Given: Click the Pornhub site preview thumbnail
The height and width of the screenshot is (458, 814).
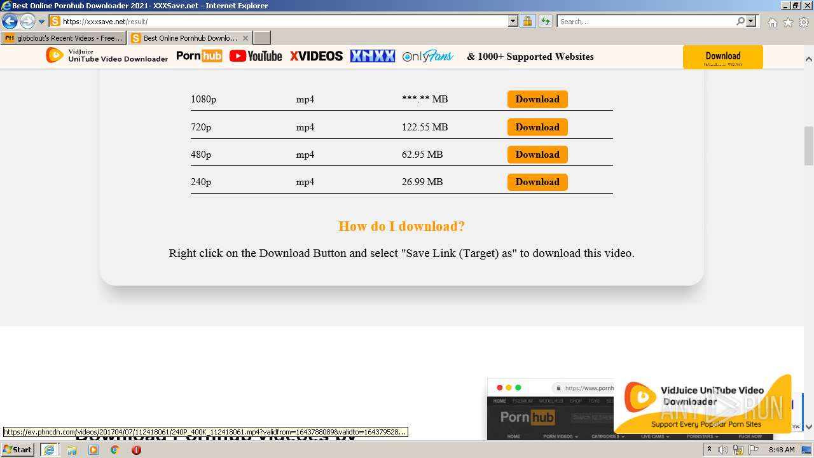Looking at the screenshot, I should (x=550, y=410).
